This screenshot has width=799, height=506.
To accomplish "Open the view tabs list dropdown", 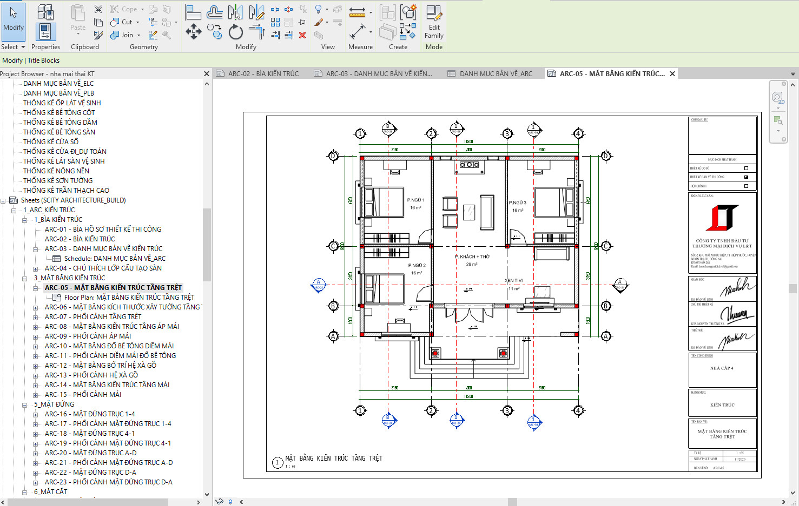I will pos(793,73).
